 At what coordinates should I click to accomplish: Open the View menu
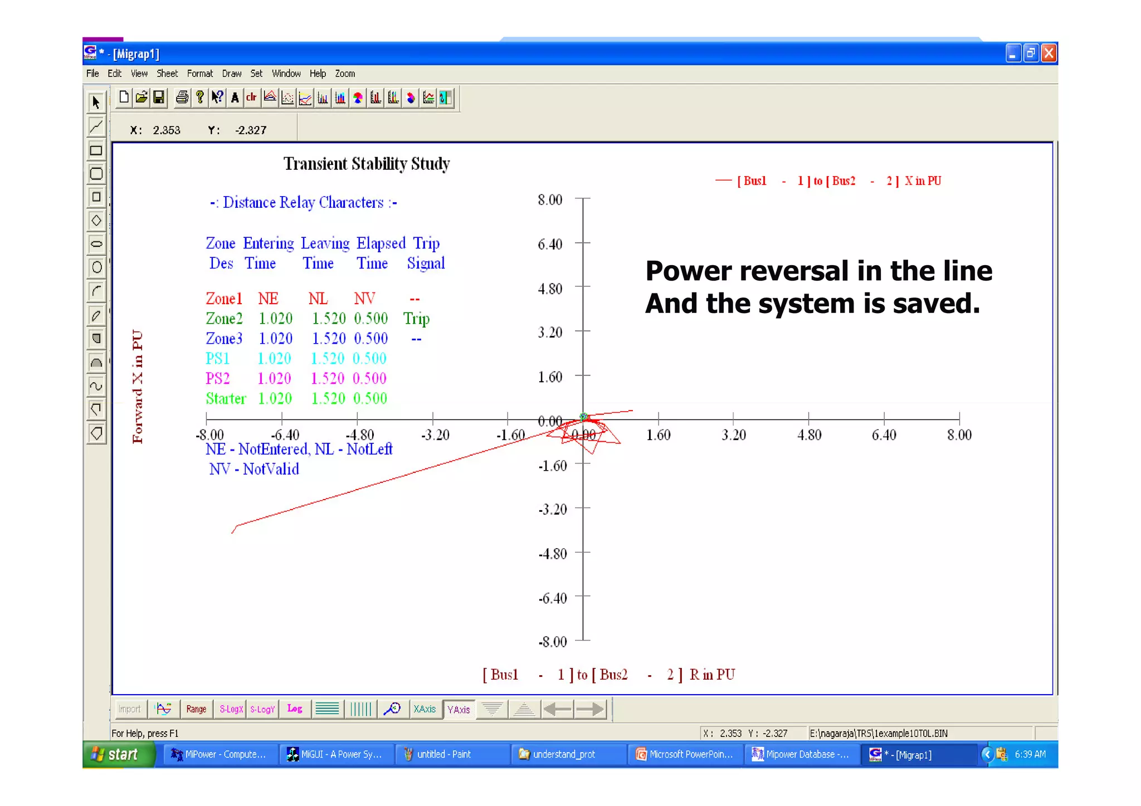(x=139, y=74)
